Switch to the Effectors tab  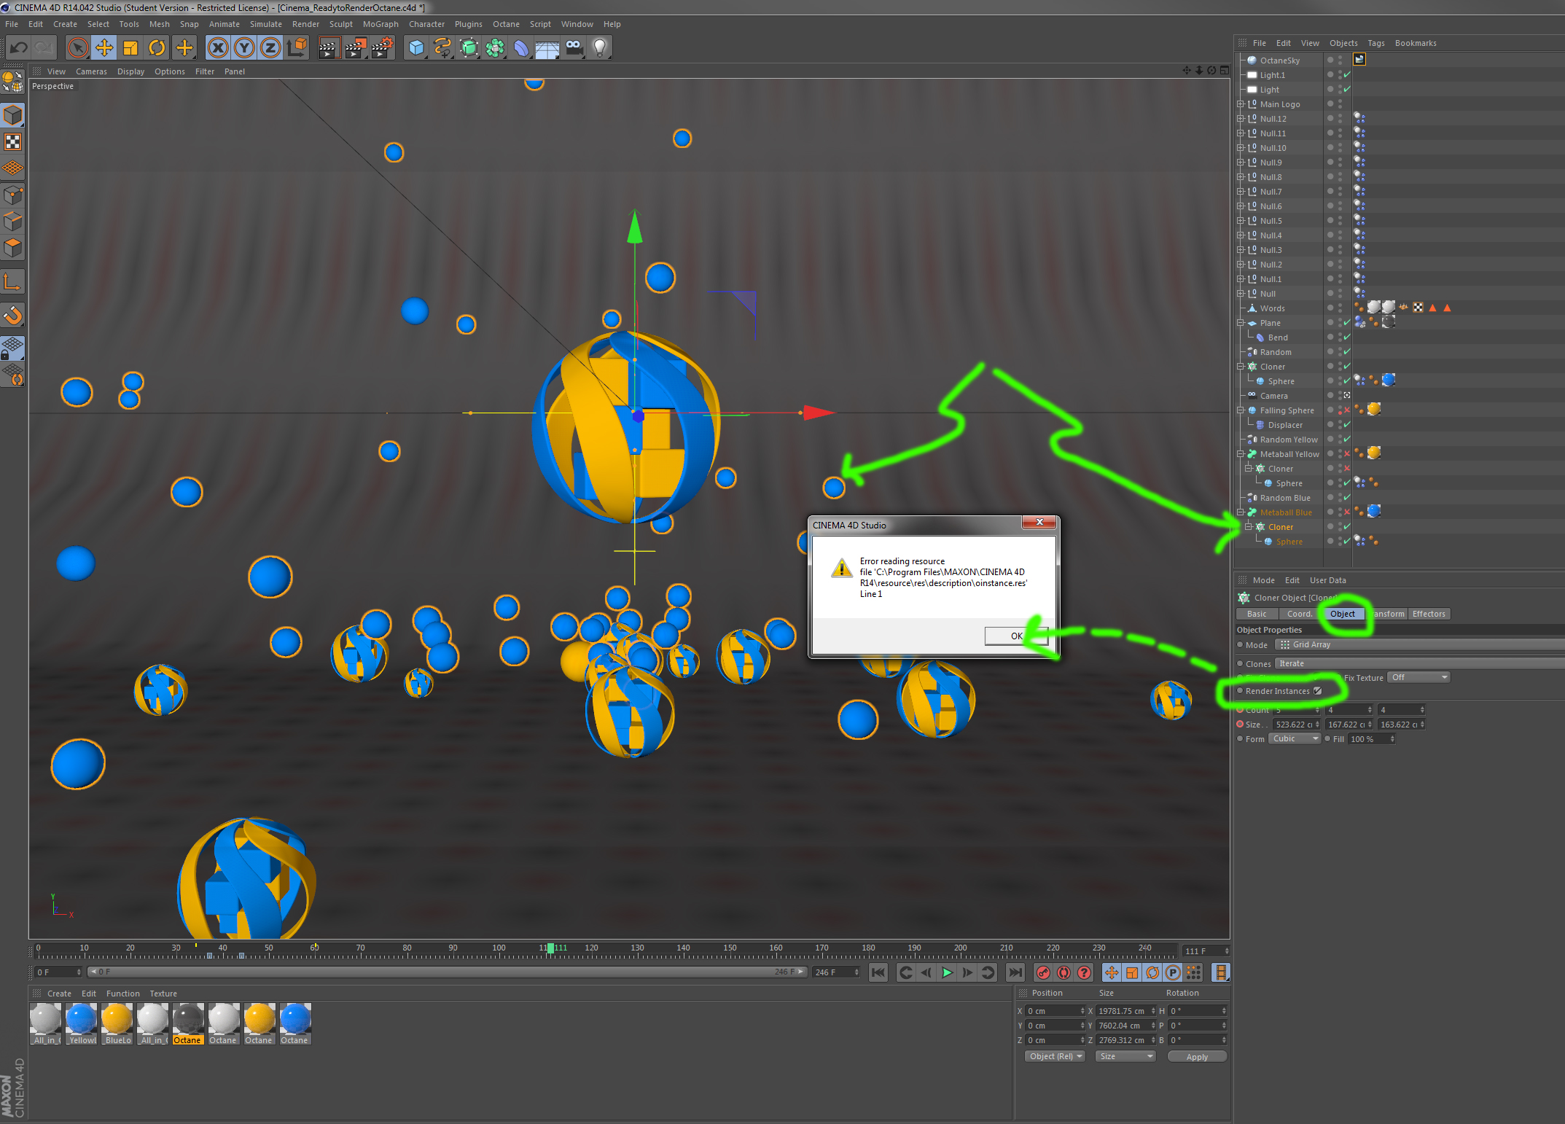point(1428,614)
